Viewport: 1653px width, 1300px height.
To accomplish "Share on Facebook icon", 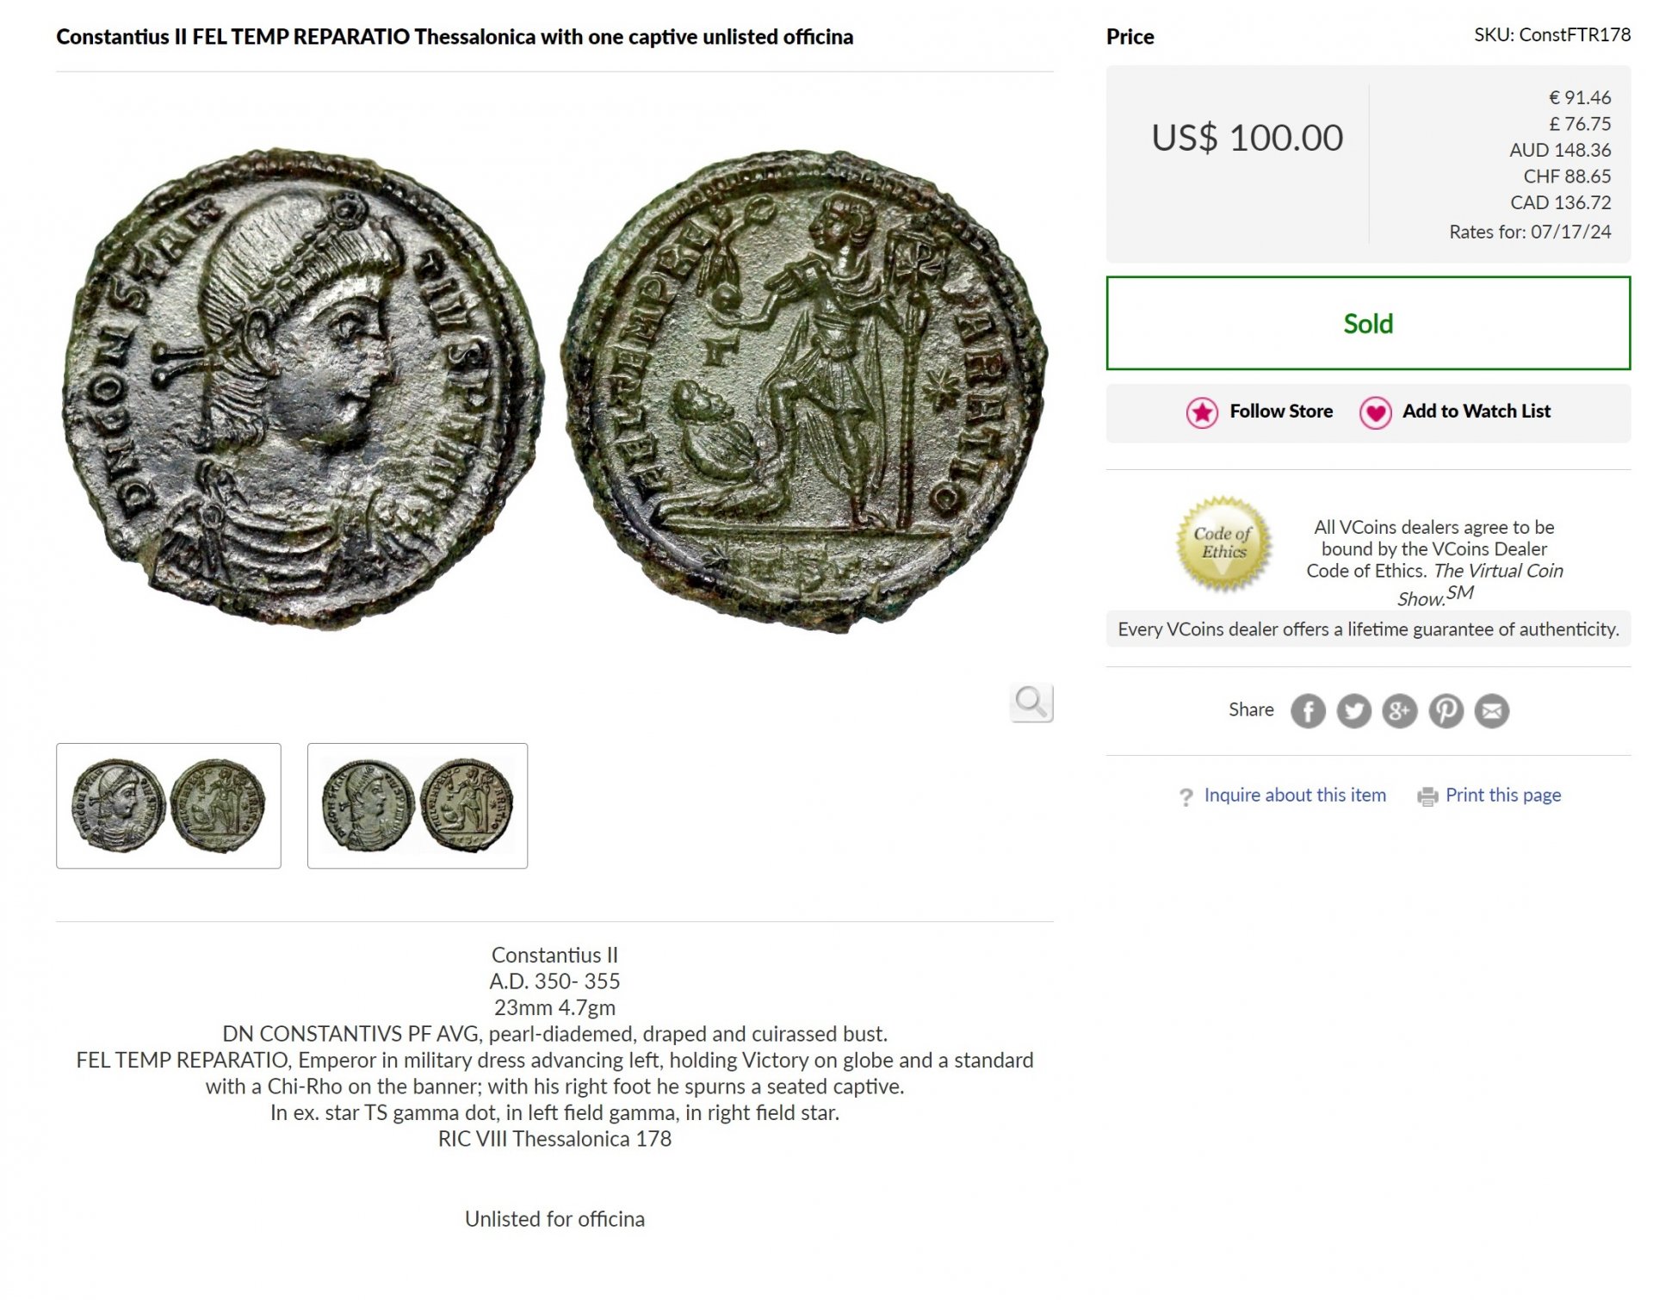I will pyautogui.click(x=1308, y=711).
